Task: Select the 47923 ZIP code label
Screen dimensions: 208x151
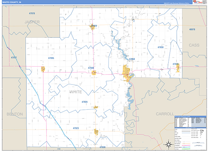Action: tap(76, 128)
